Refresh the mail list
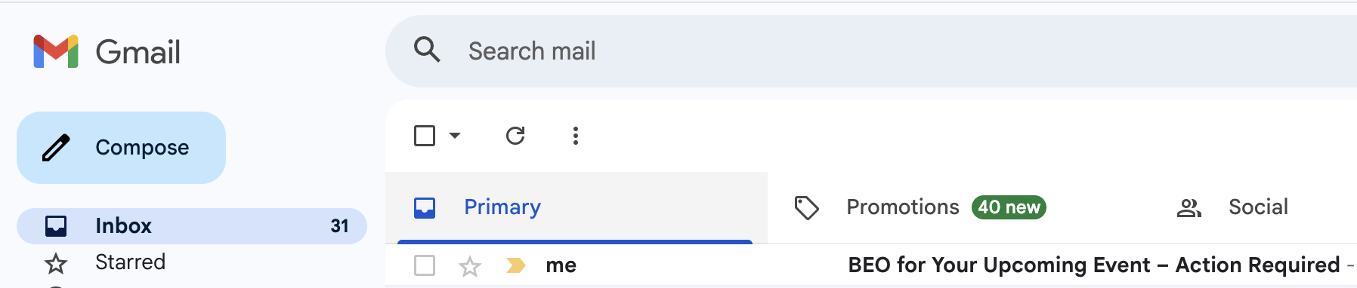Image resolution: width=1357 pixels, height=288 pixels. point(515,136)
